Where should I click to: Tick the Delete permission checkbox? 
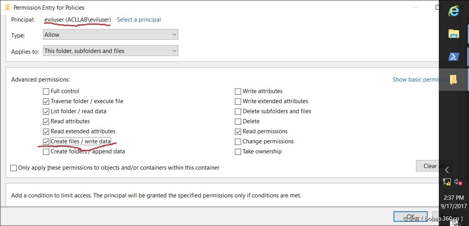point(238,122)
